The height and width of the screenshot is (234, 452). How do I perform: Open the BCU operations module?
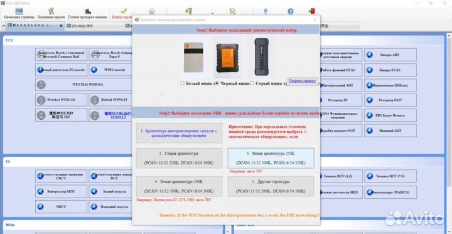(x=110, y=176)
